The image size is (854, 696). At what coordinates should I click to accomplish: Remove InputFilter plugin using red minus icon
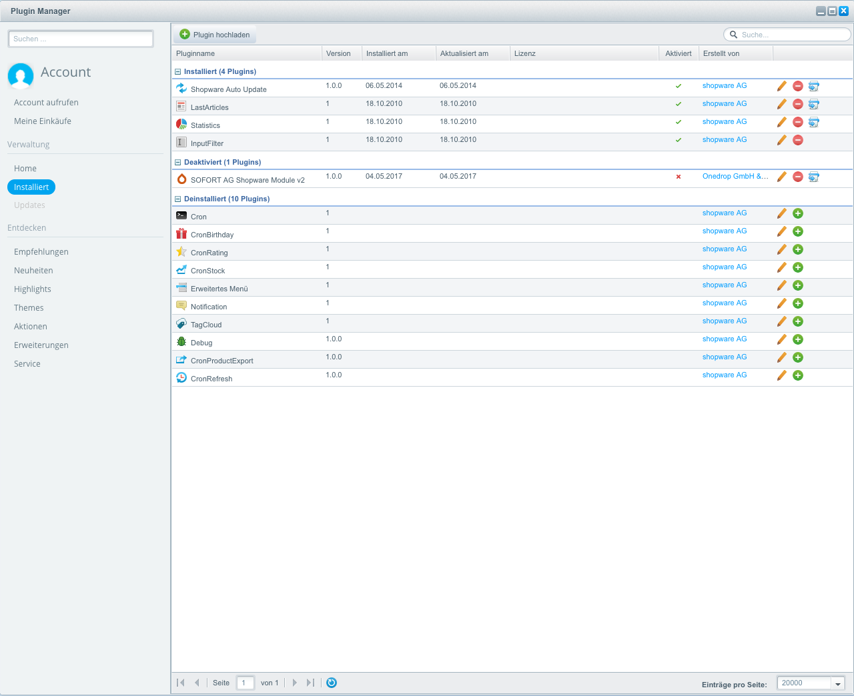[797, 140]
